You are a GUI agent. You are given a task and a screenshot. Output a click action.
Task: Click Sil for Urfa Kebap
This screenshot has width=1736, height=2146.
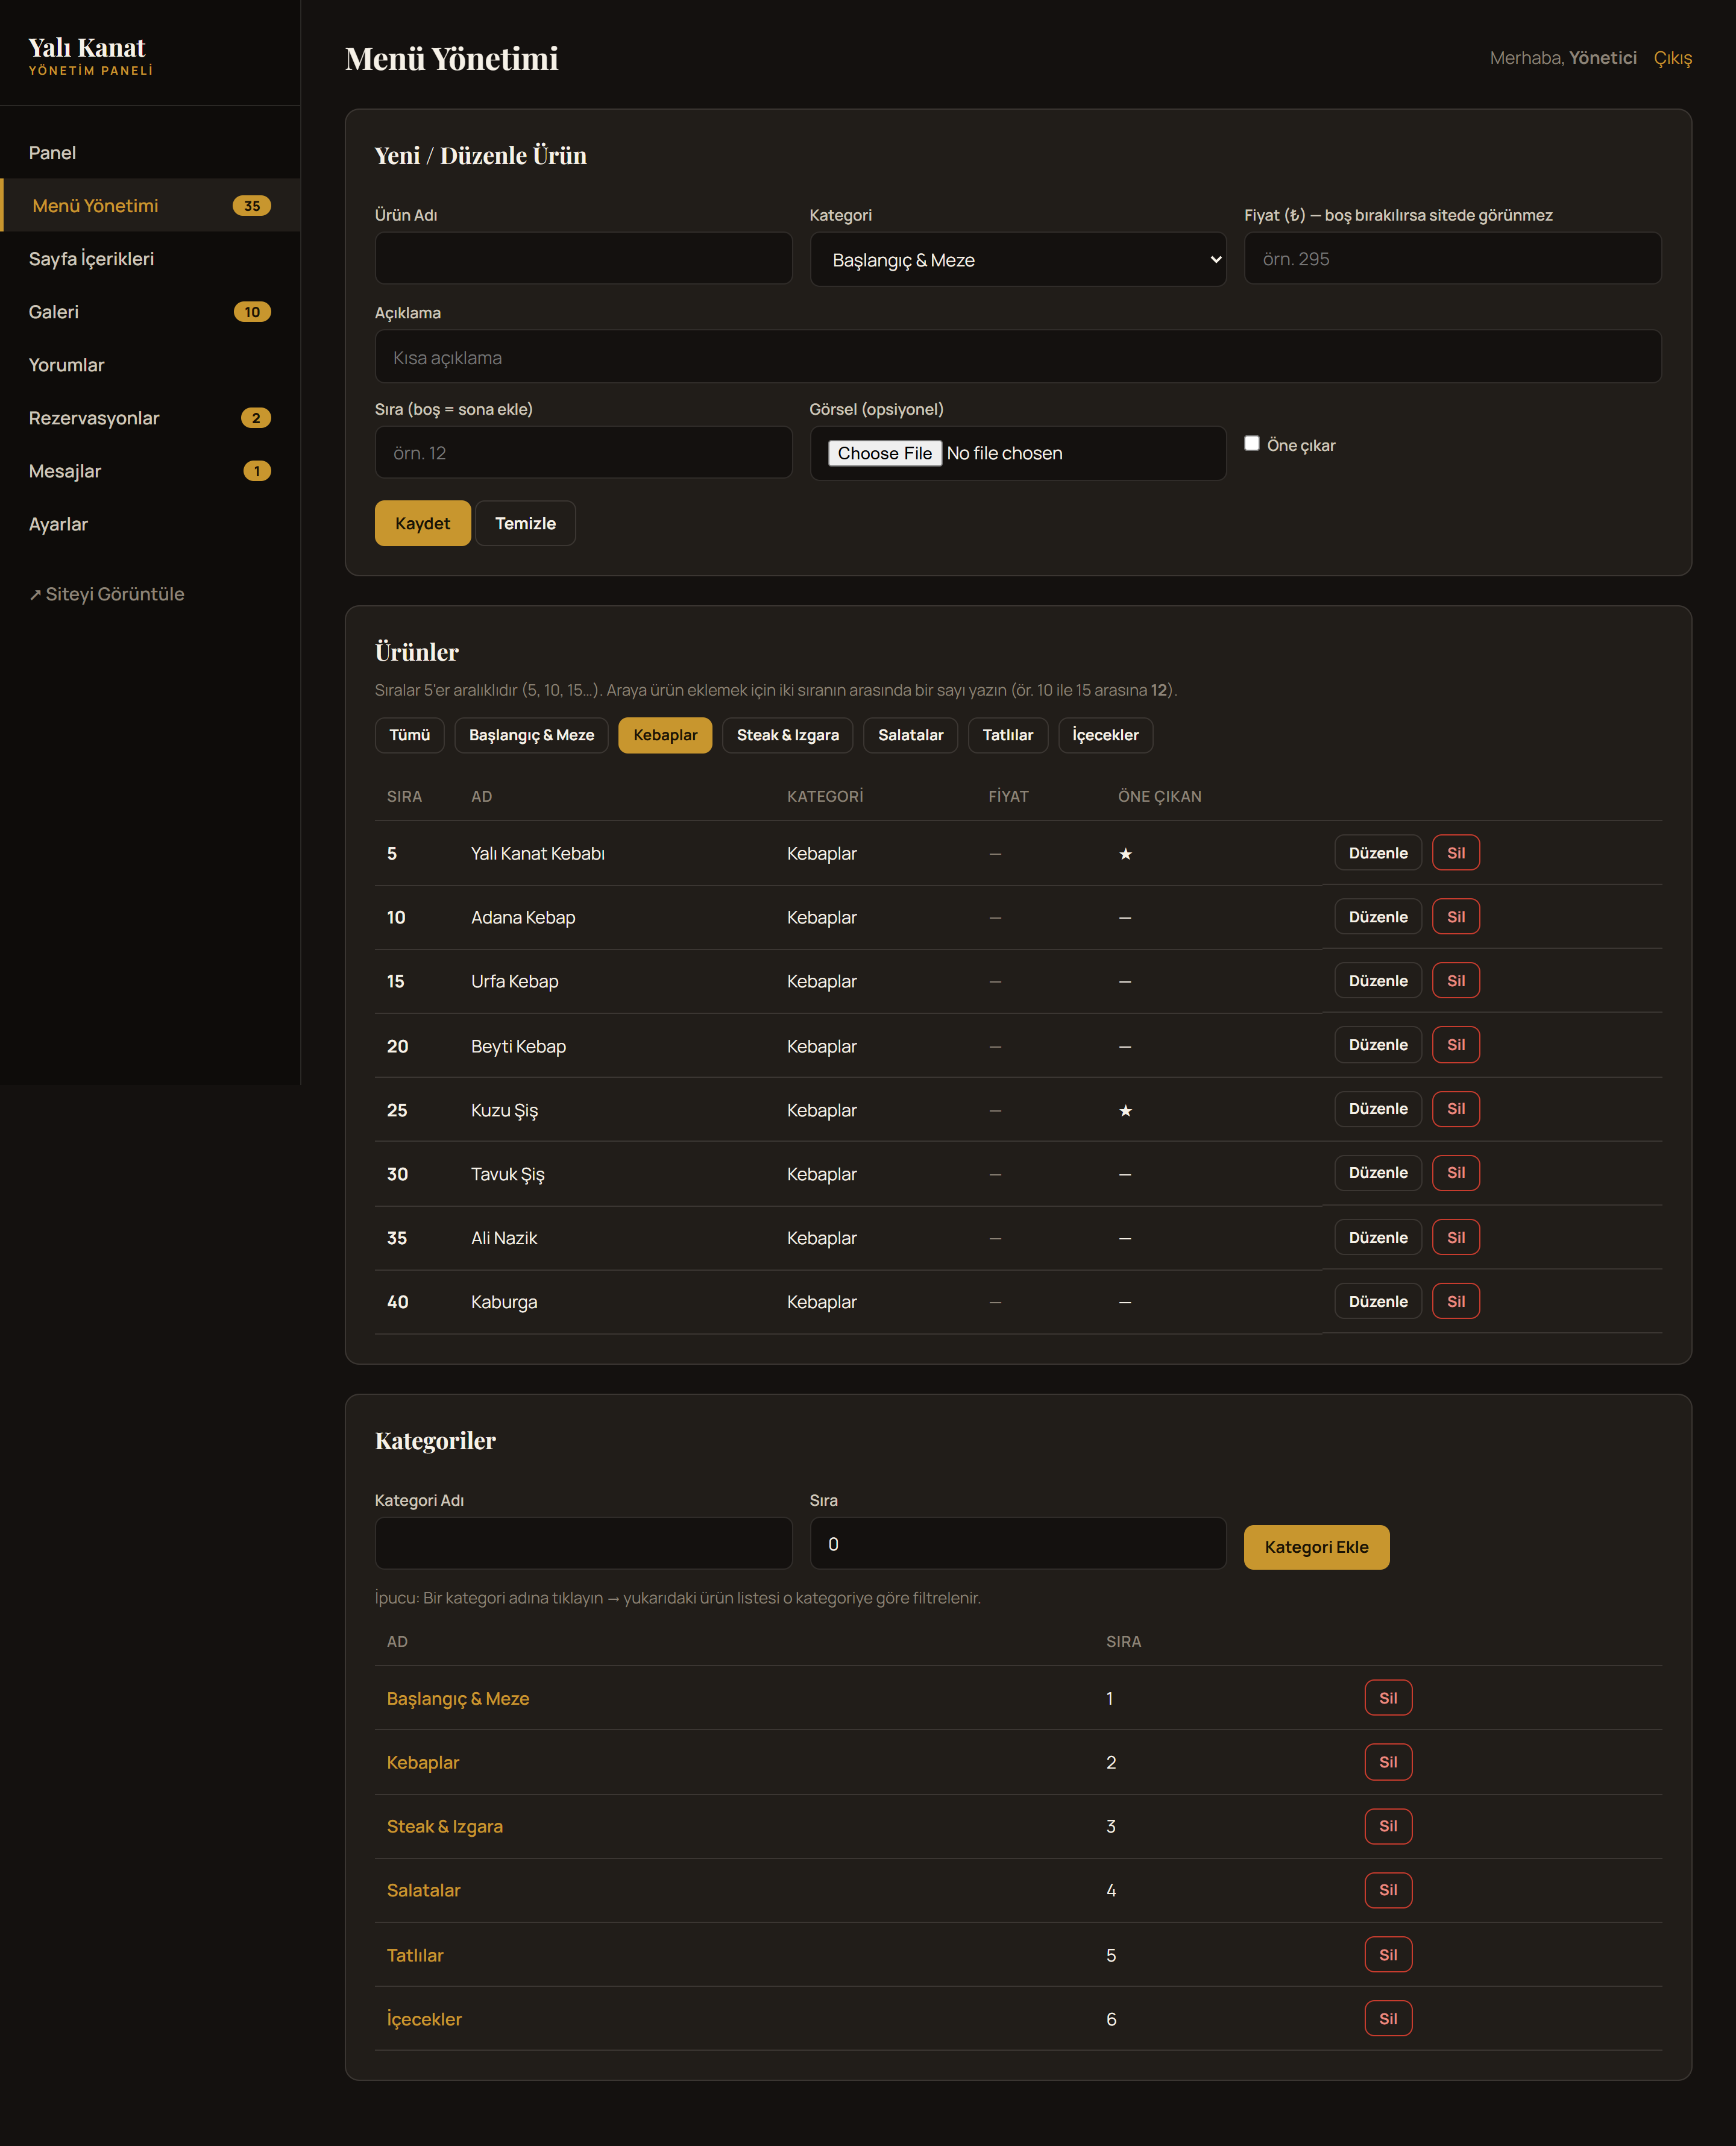pos(1455,981)
